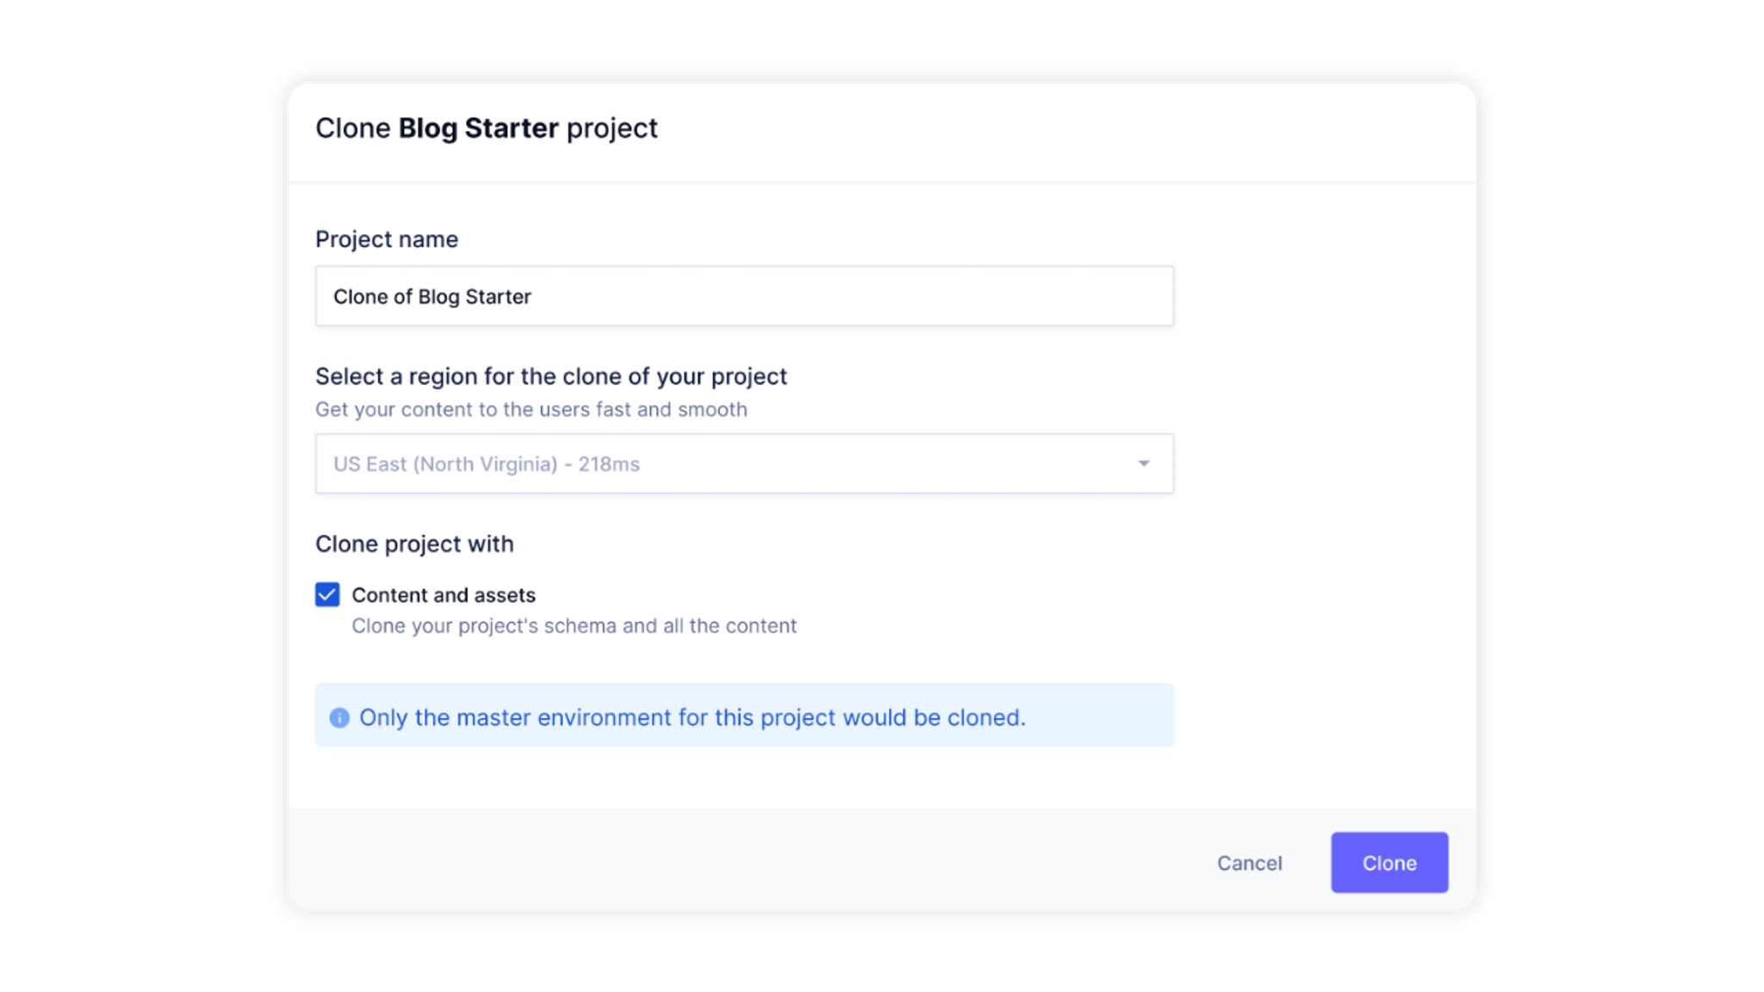Focus the Project name input field

744,296
